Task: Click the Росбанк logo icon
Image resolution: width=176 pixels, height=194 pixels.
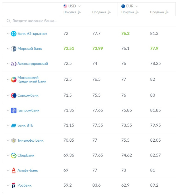Action: coord(14,186)
